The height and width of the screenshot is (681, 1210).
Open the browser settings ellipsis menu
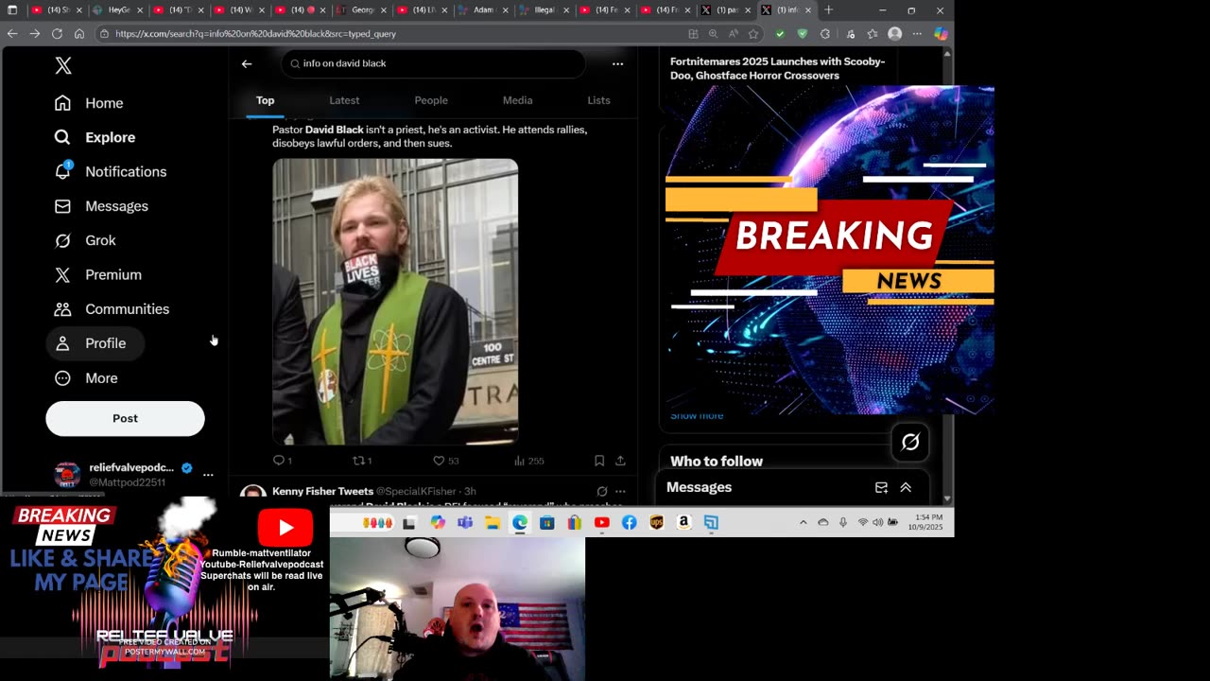point(917,34)
